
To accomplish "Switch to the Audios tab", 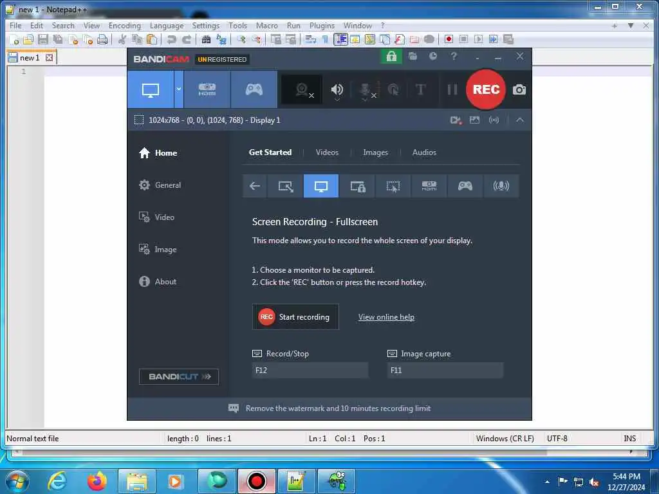I will coord(424,152).
